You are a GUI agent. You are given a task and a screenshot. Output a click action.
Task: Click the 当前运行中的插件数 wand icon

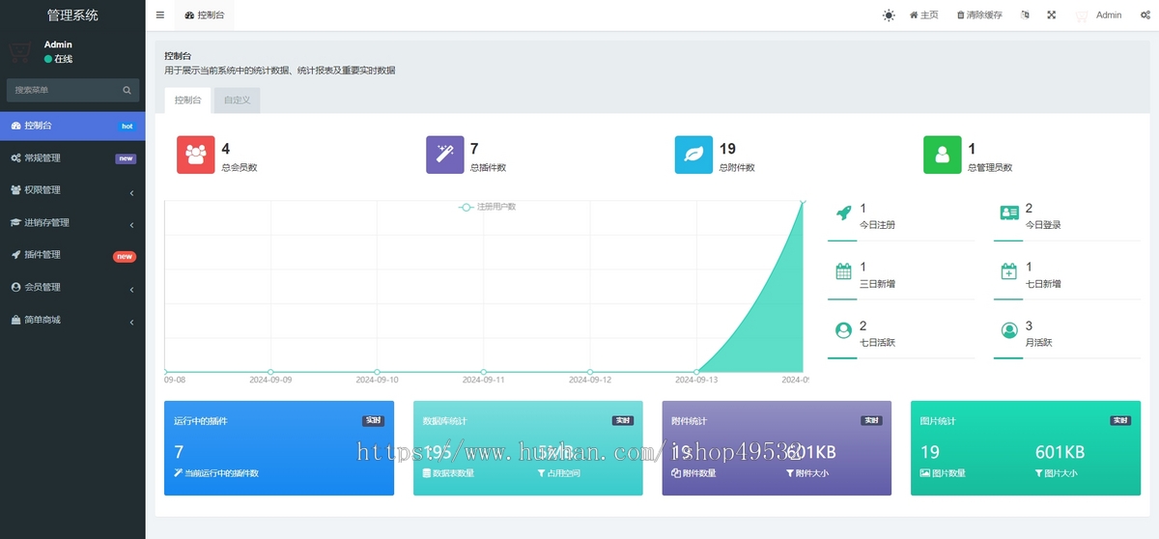179,473
